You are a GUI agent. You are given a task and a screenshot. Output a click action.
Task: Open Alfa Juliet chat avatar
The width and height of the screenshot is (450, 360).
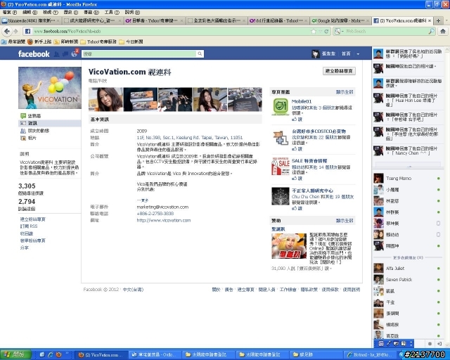(378, 268)
